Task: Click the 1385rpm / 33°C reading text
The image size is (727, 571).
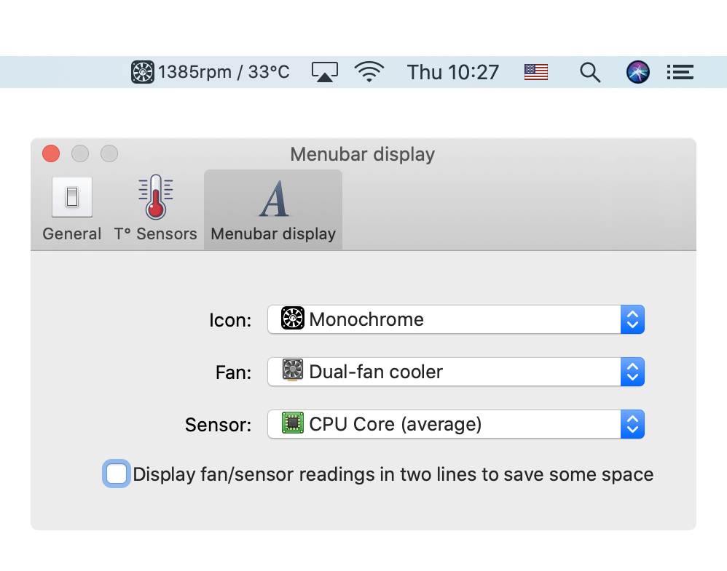Action: point(224,72)
